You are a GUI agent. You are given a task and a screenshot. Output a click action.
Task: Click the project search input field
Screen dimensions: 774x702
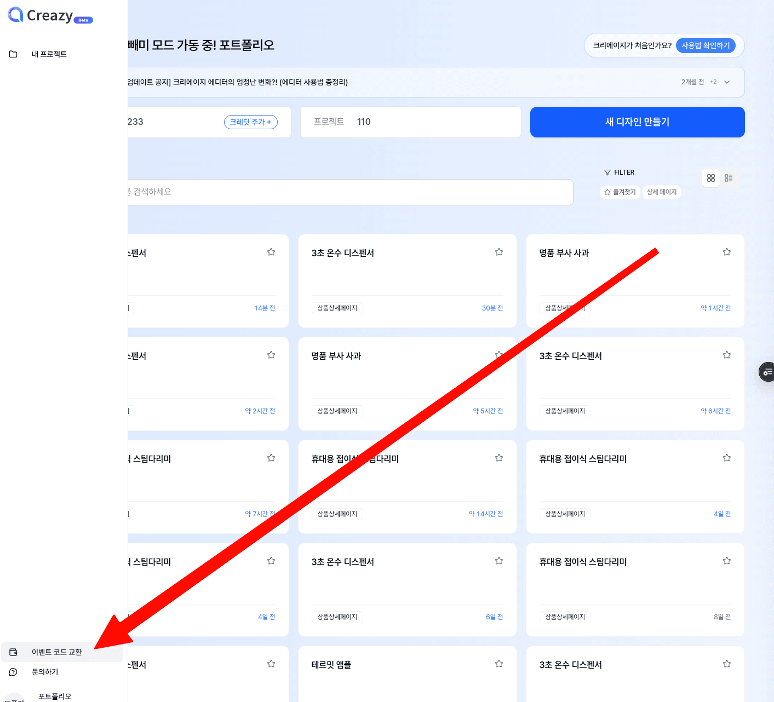click(x=351, y=192)
